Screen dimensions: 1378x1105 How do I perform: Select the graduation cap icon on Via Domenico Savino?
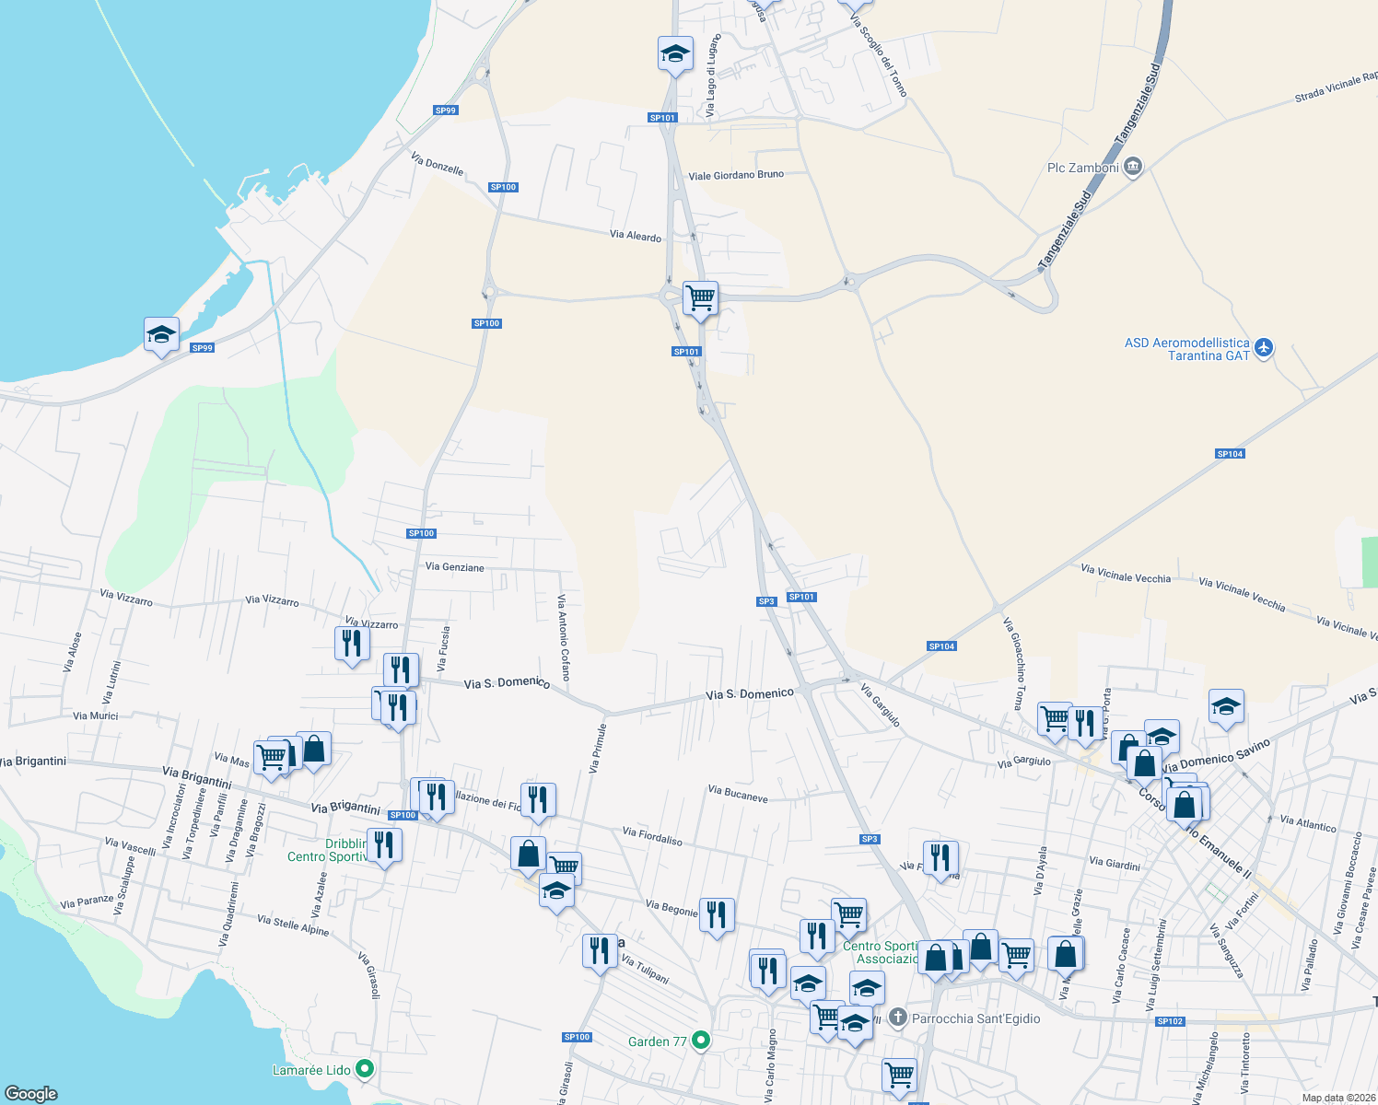[x=1226, y=707]
